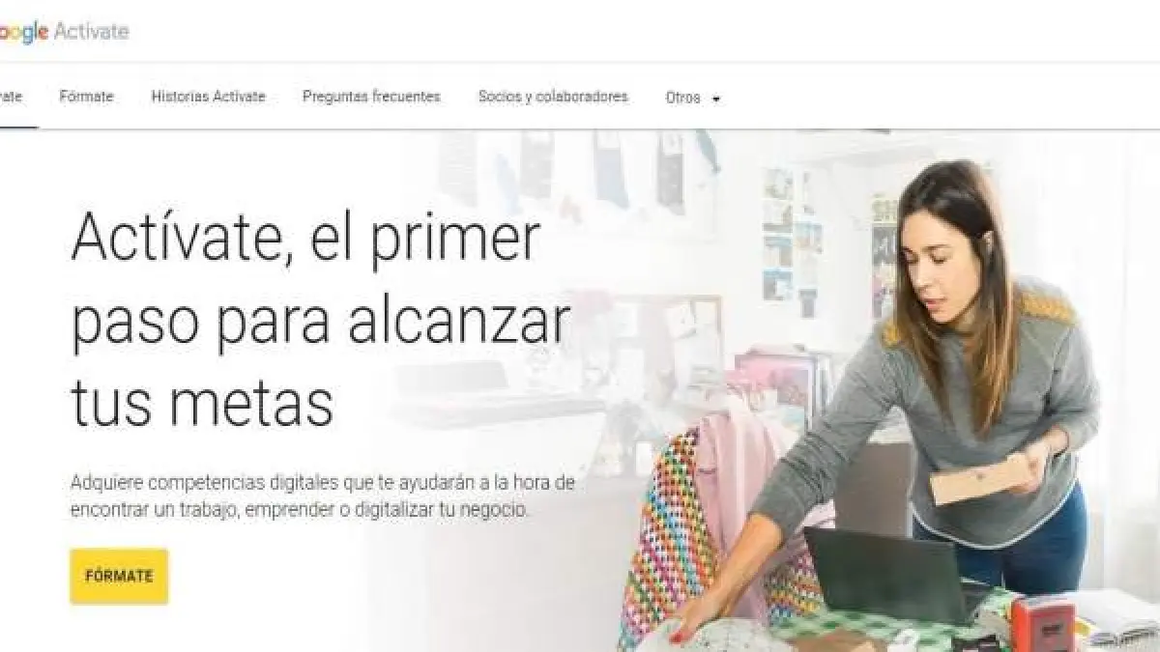The height and width of the screenshot is (652, 1160).
Task: Expand the Otros dropdown arrow
Action: tap(716, 99)
